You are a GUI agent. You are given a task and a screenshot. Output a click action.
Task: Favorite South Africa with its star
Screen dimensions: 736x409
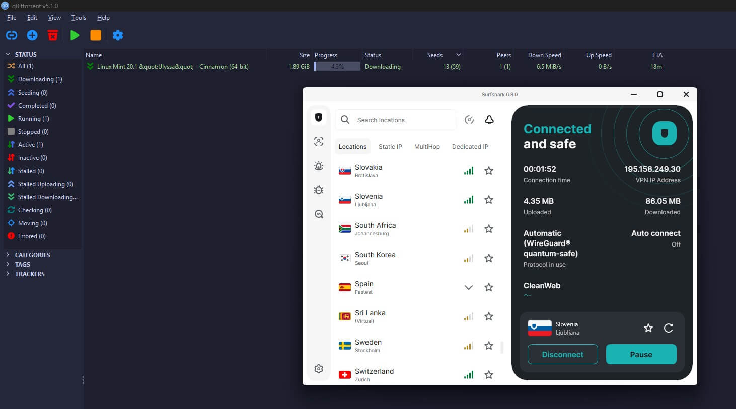[x=489, y=229]
